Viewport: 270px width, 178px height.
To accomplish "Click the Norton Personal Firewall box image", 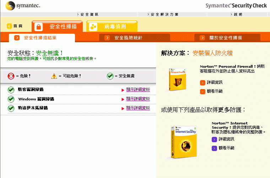I will [178, 79].
